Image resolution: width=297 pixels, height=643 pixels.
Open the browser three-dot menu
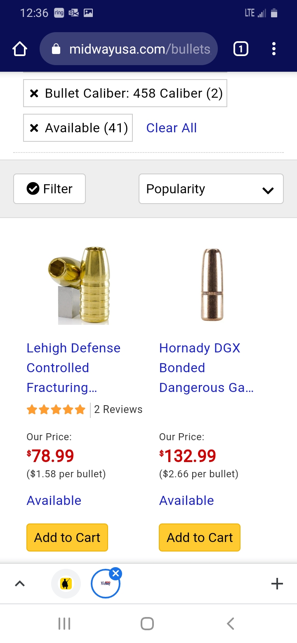[x=273, y=49]
